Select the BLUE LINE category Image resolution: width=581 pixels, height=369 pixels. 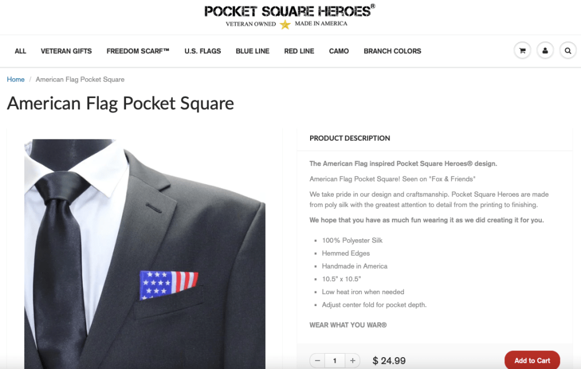[x=253, y=51]
